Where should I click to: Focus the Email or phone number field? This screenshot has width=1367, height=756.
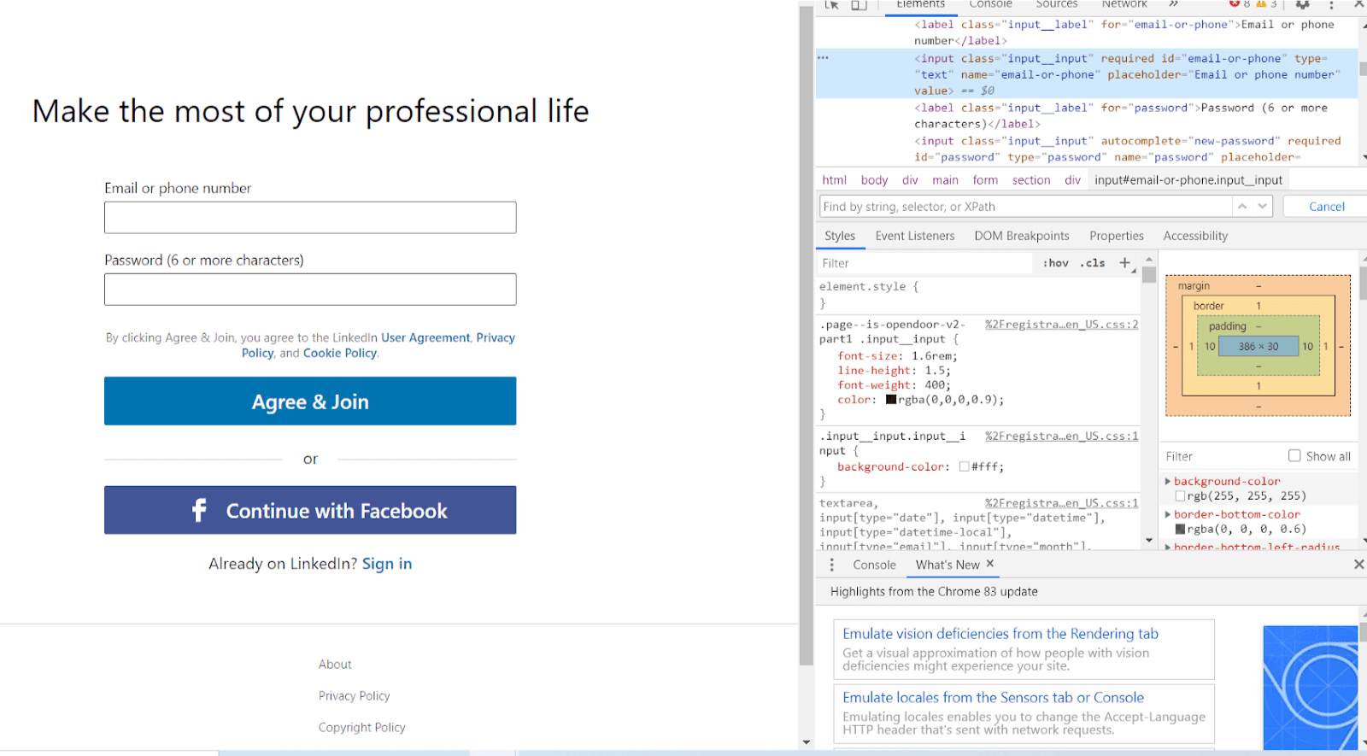310,218
